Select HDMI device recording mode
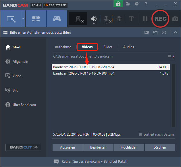 point(36,19)
